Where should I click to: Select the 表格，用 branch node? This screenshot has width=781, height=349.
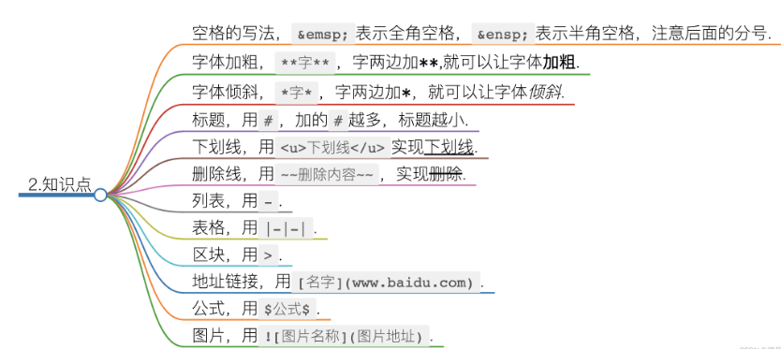click(255, 228)
